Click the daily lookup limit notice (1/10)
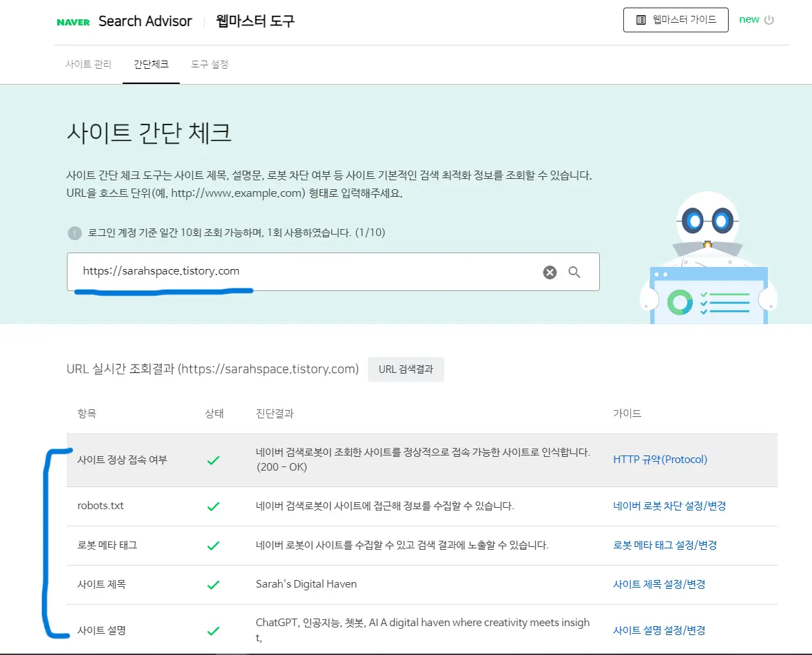Screen dimensions: 812x655 pos(237,233)
